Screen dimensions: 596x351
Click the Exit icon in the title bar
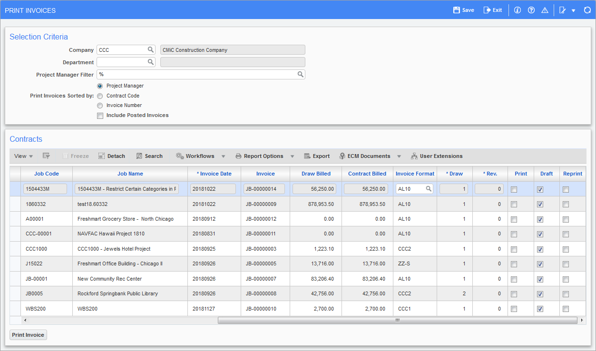click(x=493, y=10)
